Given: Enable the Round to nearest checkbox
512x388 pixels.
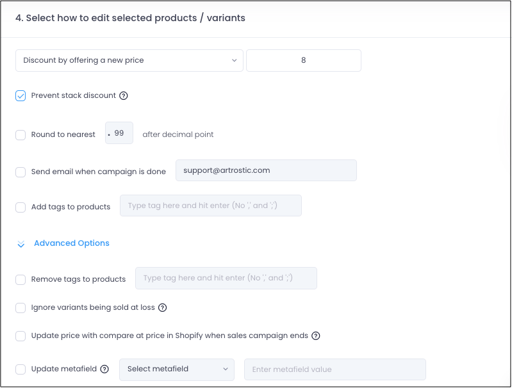Looking at the screenshot, I should click(x=21, y=134).
